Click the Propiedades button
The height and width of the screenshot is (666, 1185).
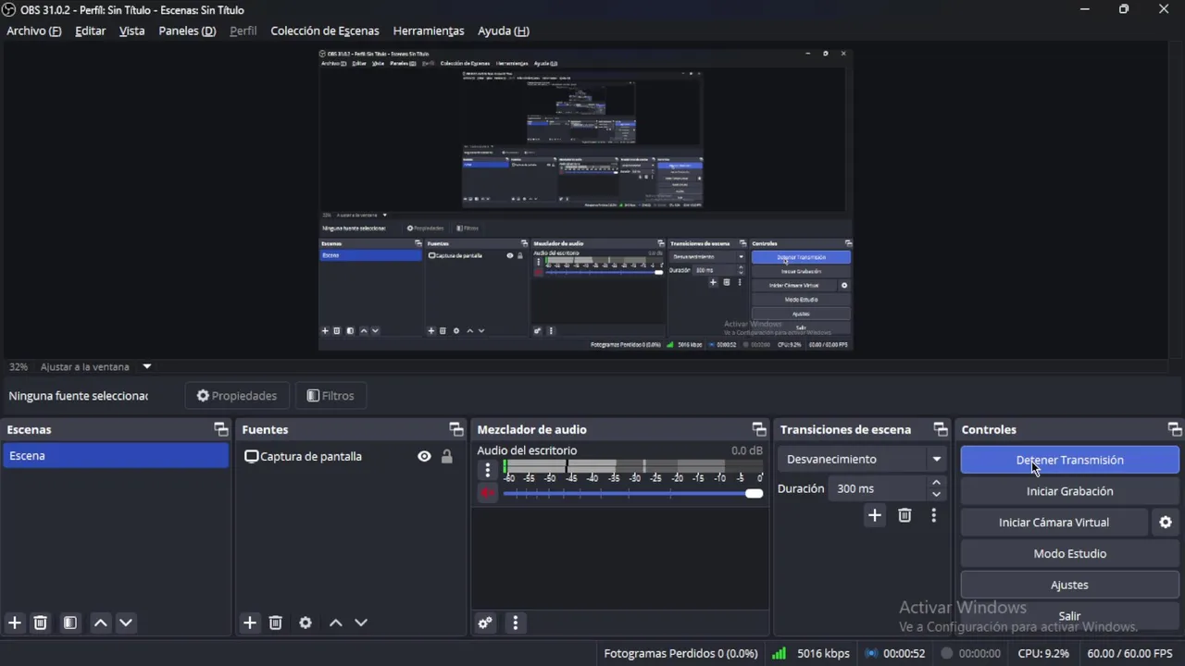click(x=237, y=396)
